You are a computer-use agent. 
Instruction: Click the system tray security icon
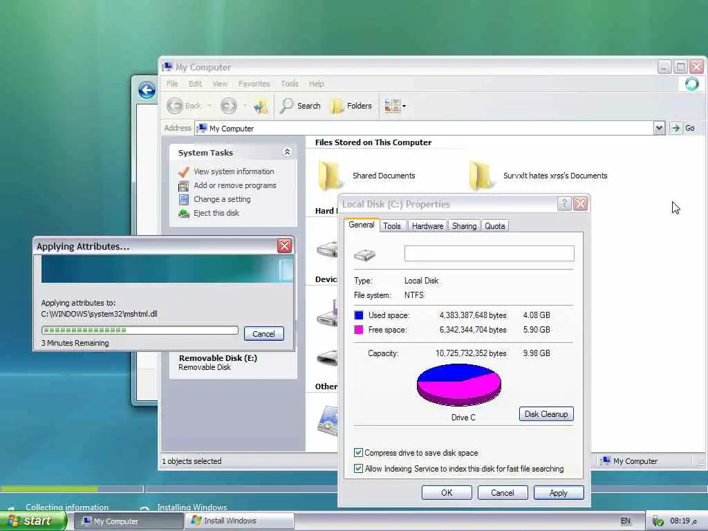(x=658, y=521)
